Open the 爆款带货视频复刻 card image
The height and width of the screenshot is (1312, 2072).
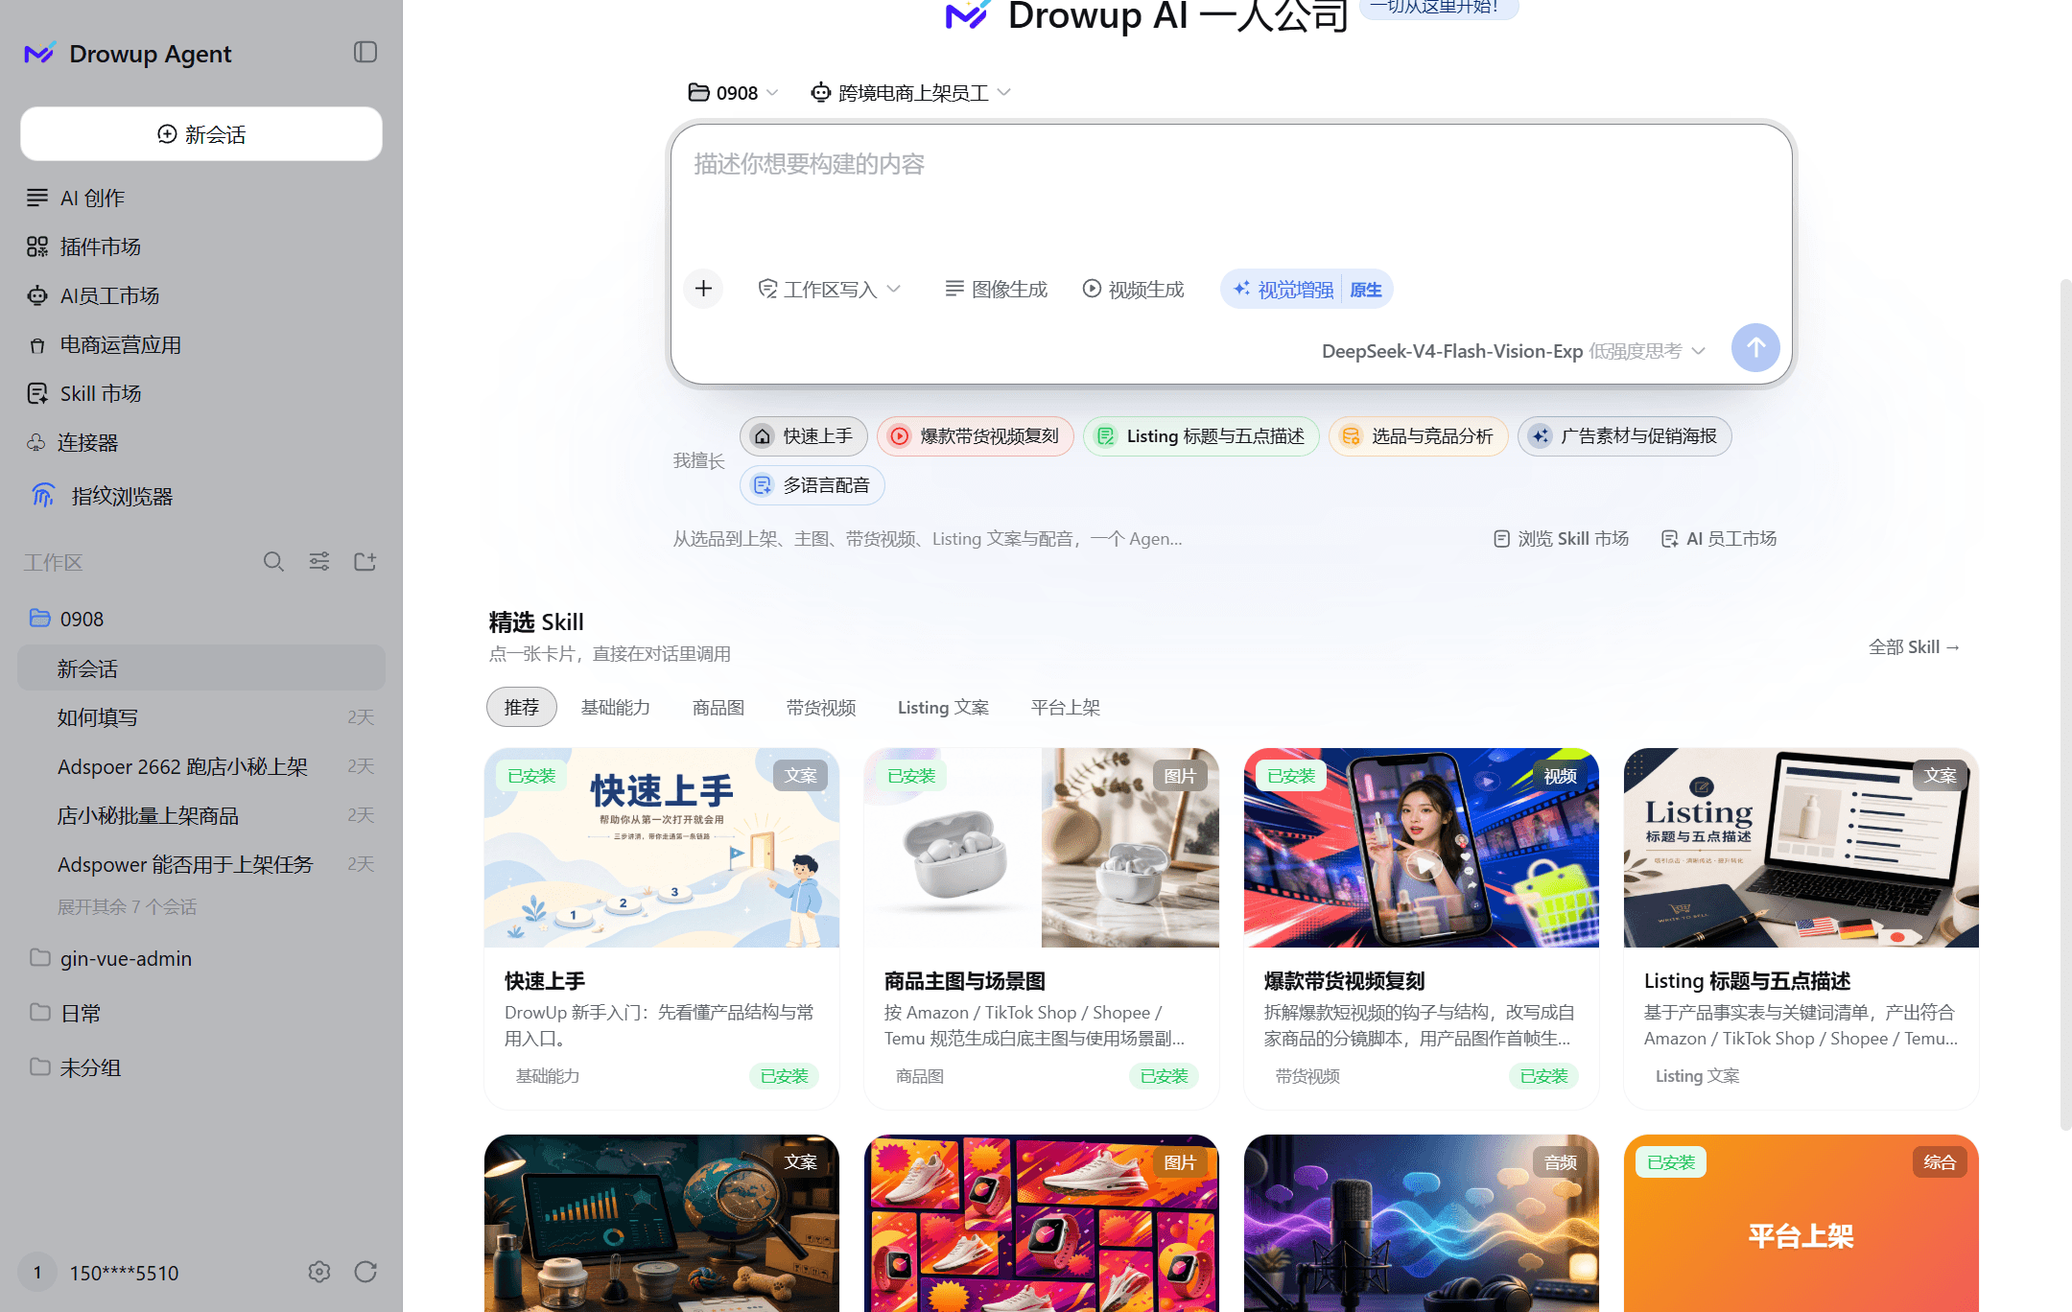pyautogui.click(x=1422, y=848)
